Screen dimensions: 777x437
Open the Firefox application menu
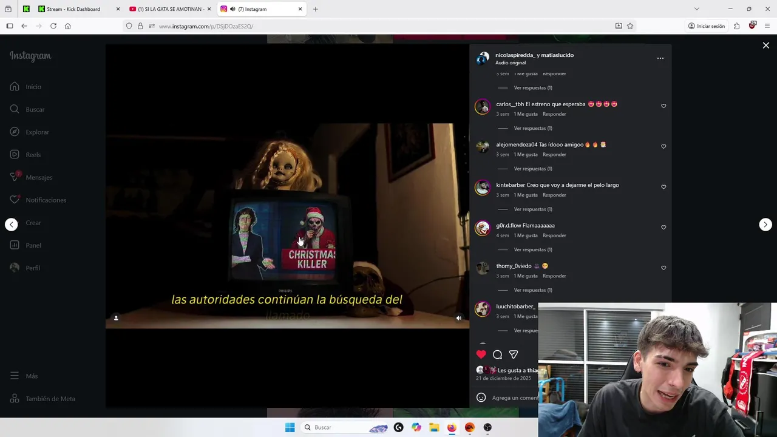coord(767,26)
